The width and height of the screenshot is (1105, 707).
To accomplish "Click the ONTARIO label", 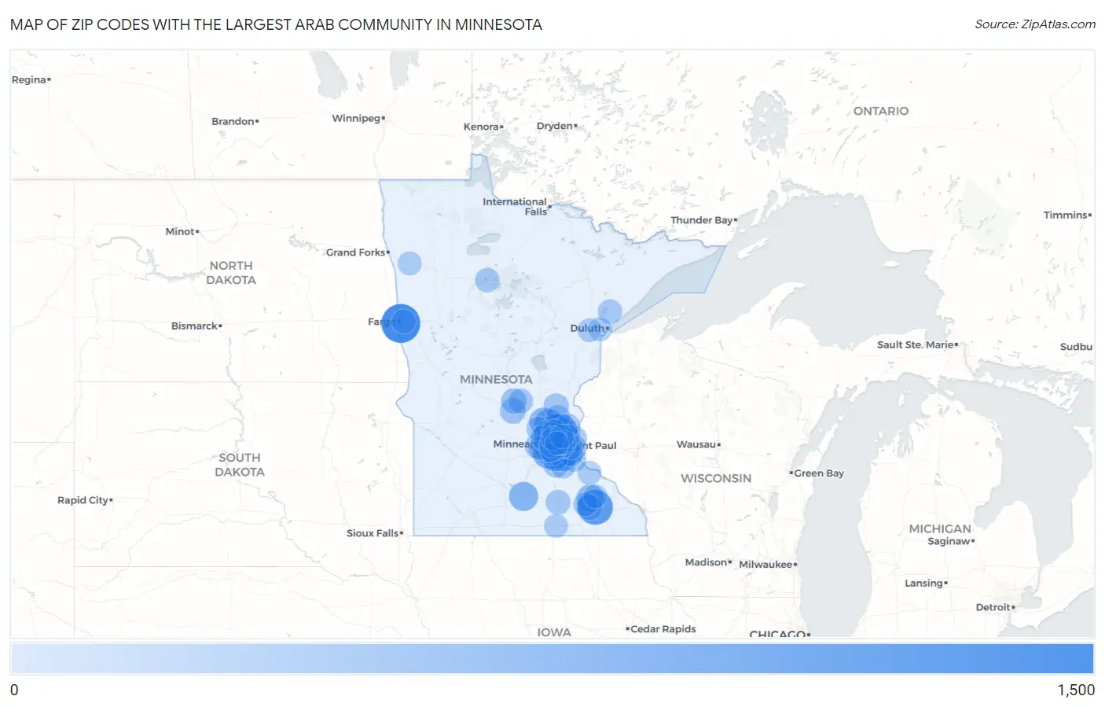I will 881,111.
